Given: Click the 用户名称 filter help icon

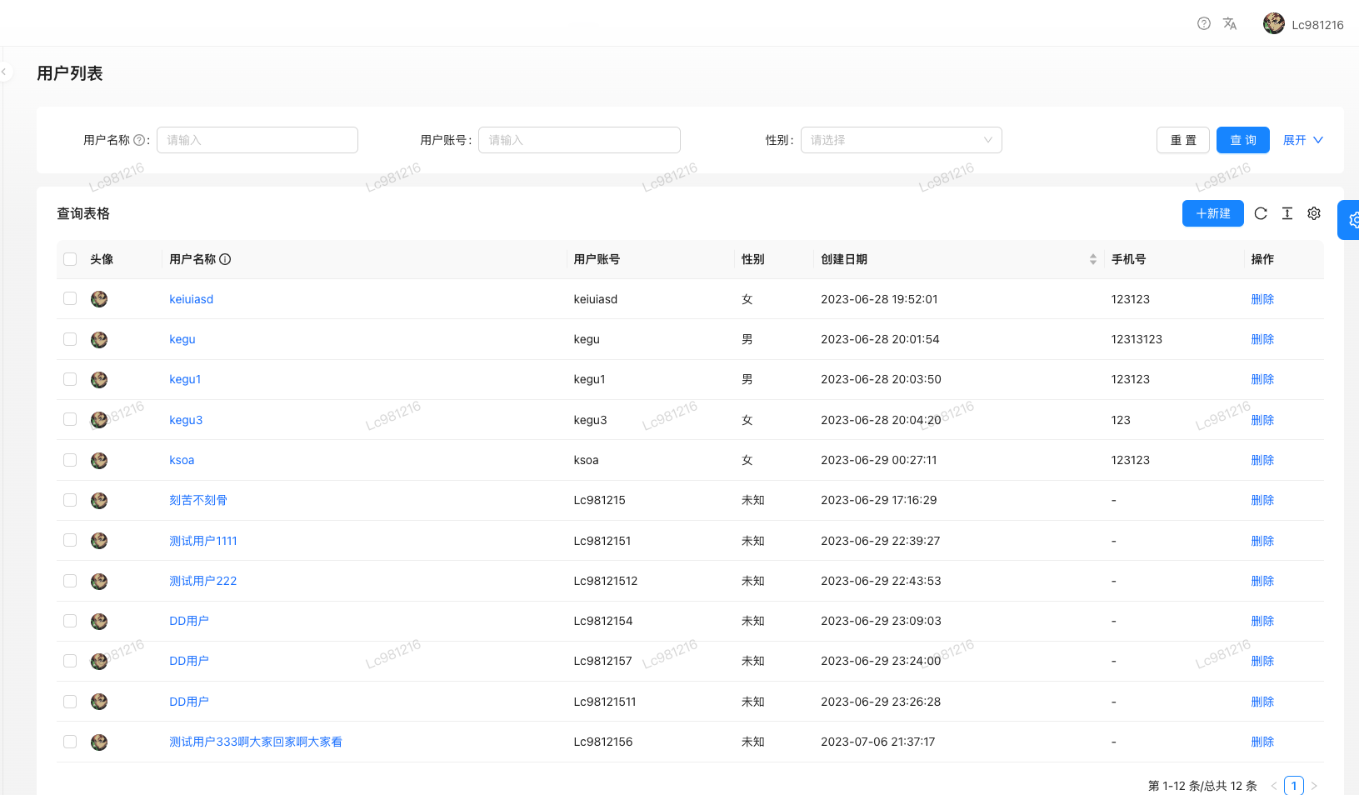Looking at the screenshot, I should tap(139, 140).
